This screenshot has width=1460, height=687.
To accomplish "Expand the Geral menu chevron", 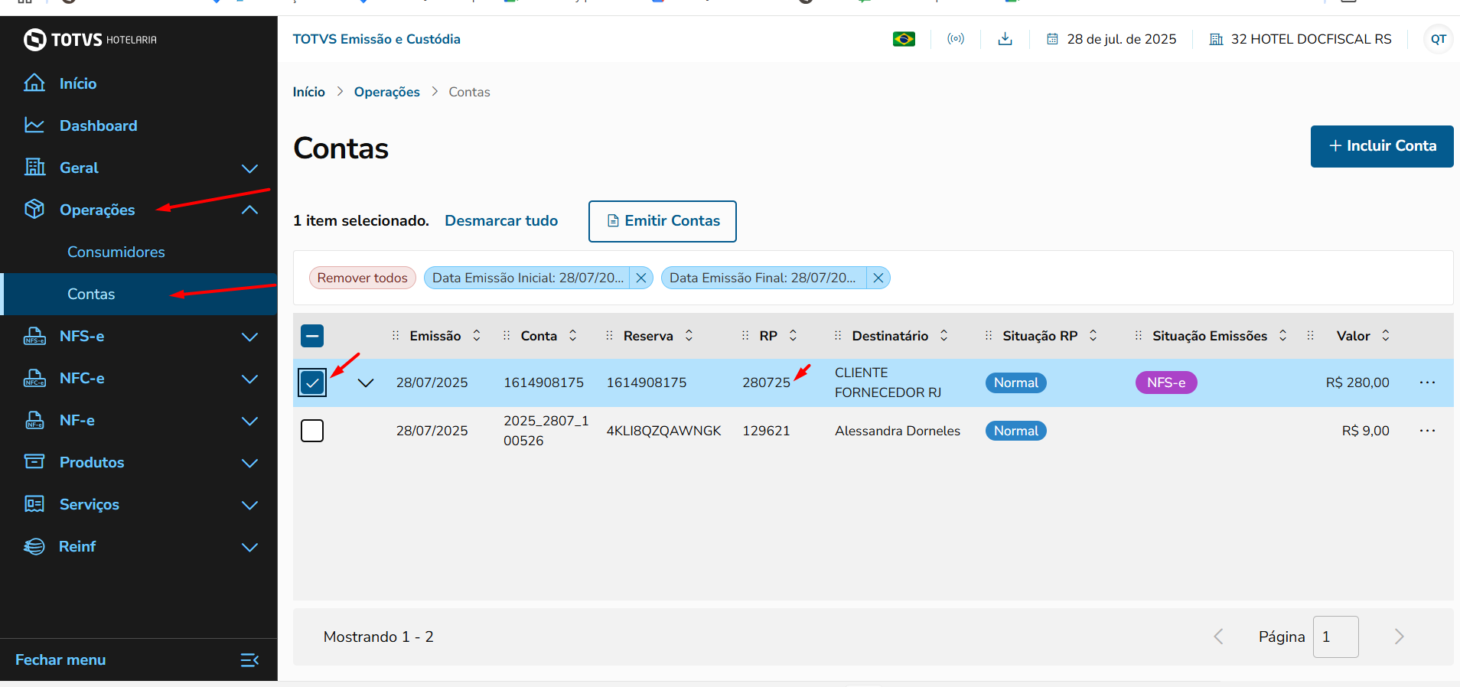I will tap(249, 168).
